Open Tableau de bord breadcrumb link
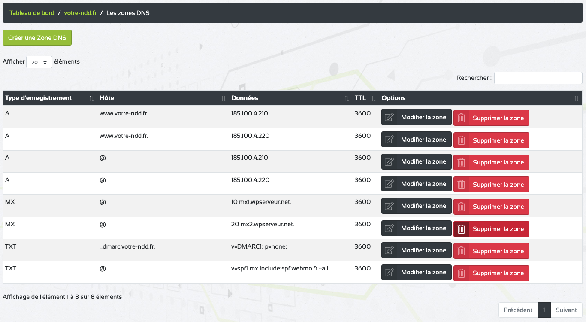 click(32, 13)
